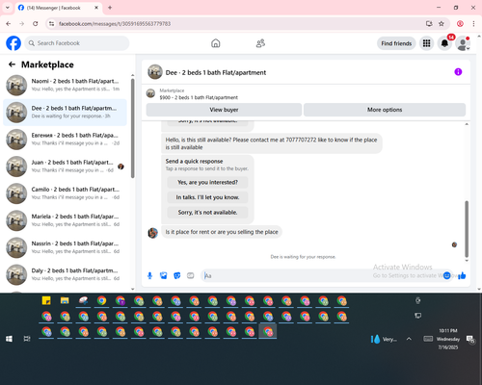This screenshot has width=482, height=385.
Task: Click Dee's avatar beside the last message
Action: coord(152,233)
